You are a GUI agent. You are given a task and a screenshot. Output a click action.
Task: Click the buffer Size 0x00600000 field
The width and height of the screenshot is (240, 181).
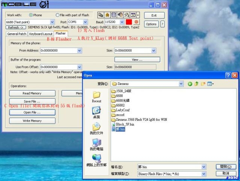click(135, 67)
